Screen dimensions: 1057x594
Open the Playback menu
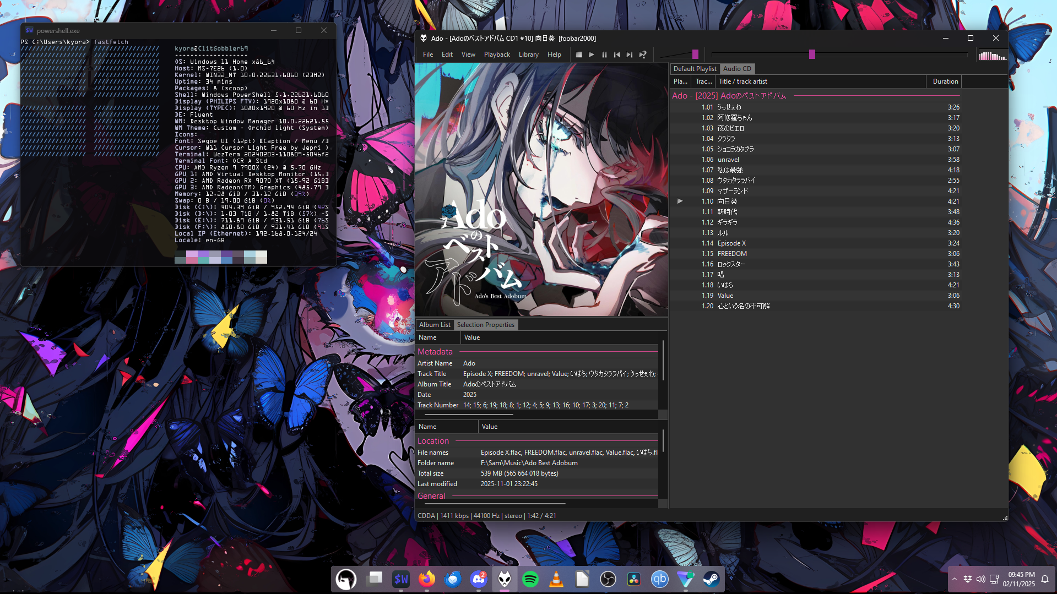497,55
